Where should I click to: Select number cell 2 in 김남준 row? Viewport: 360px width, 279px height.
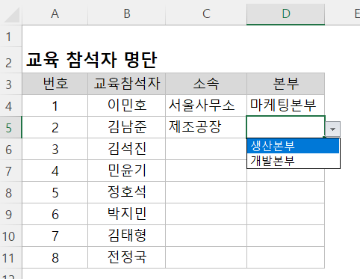(55, 127)
